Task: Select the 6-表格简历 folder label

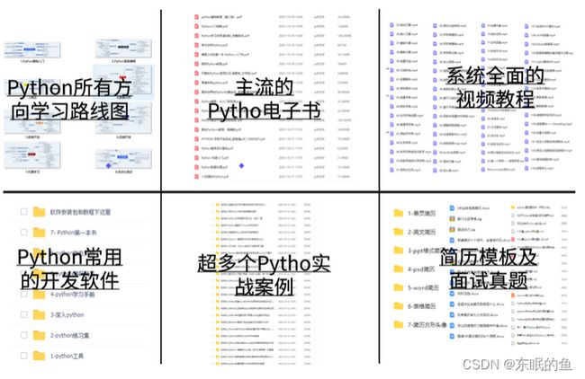Action: pos(421,306)
